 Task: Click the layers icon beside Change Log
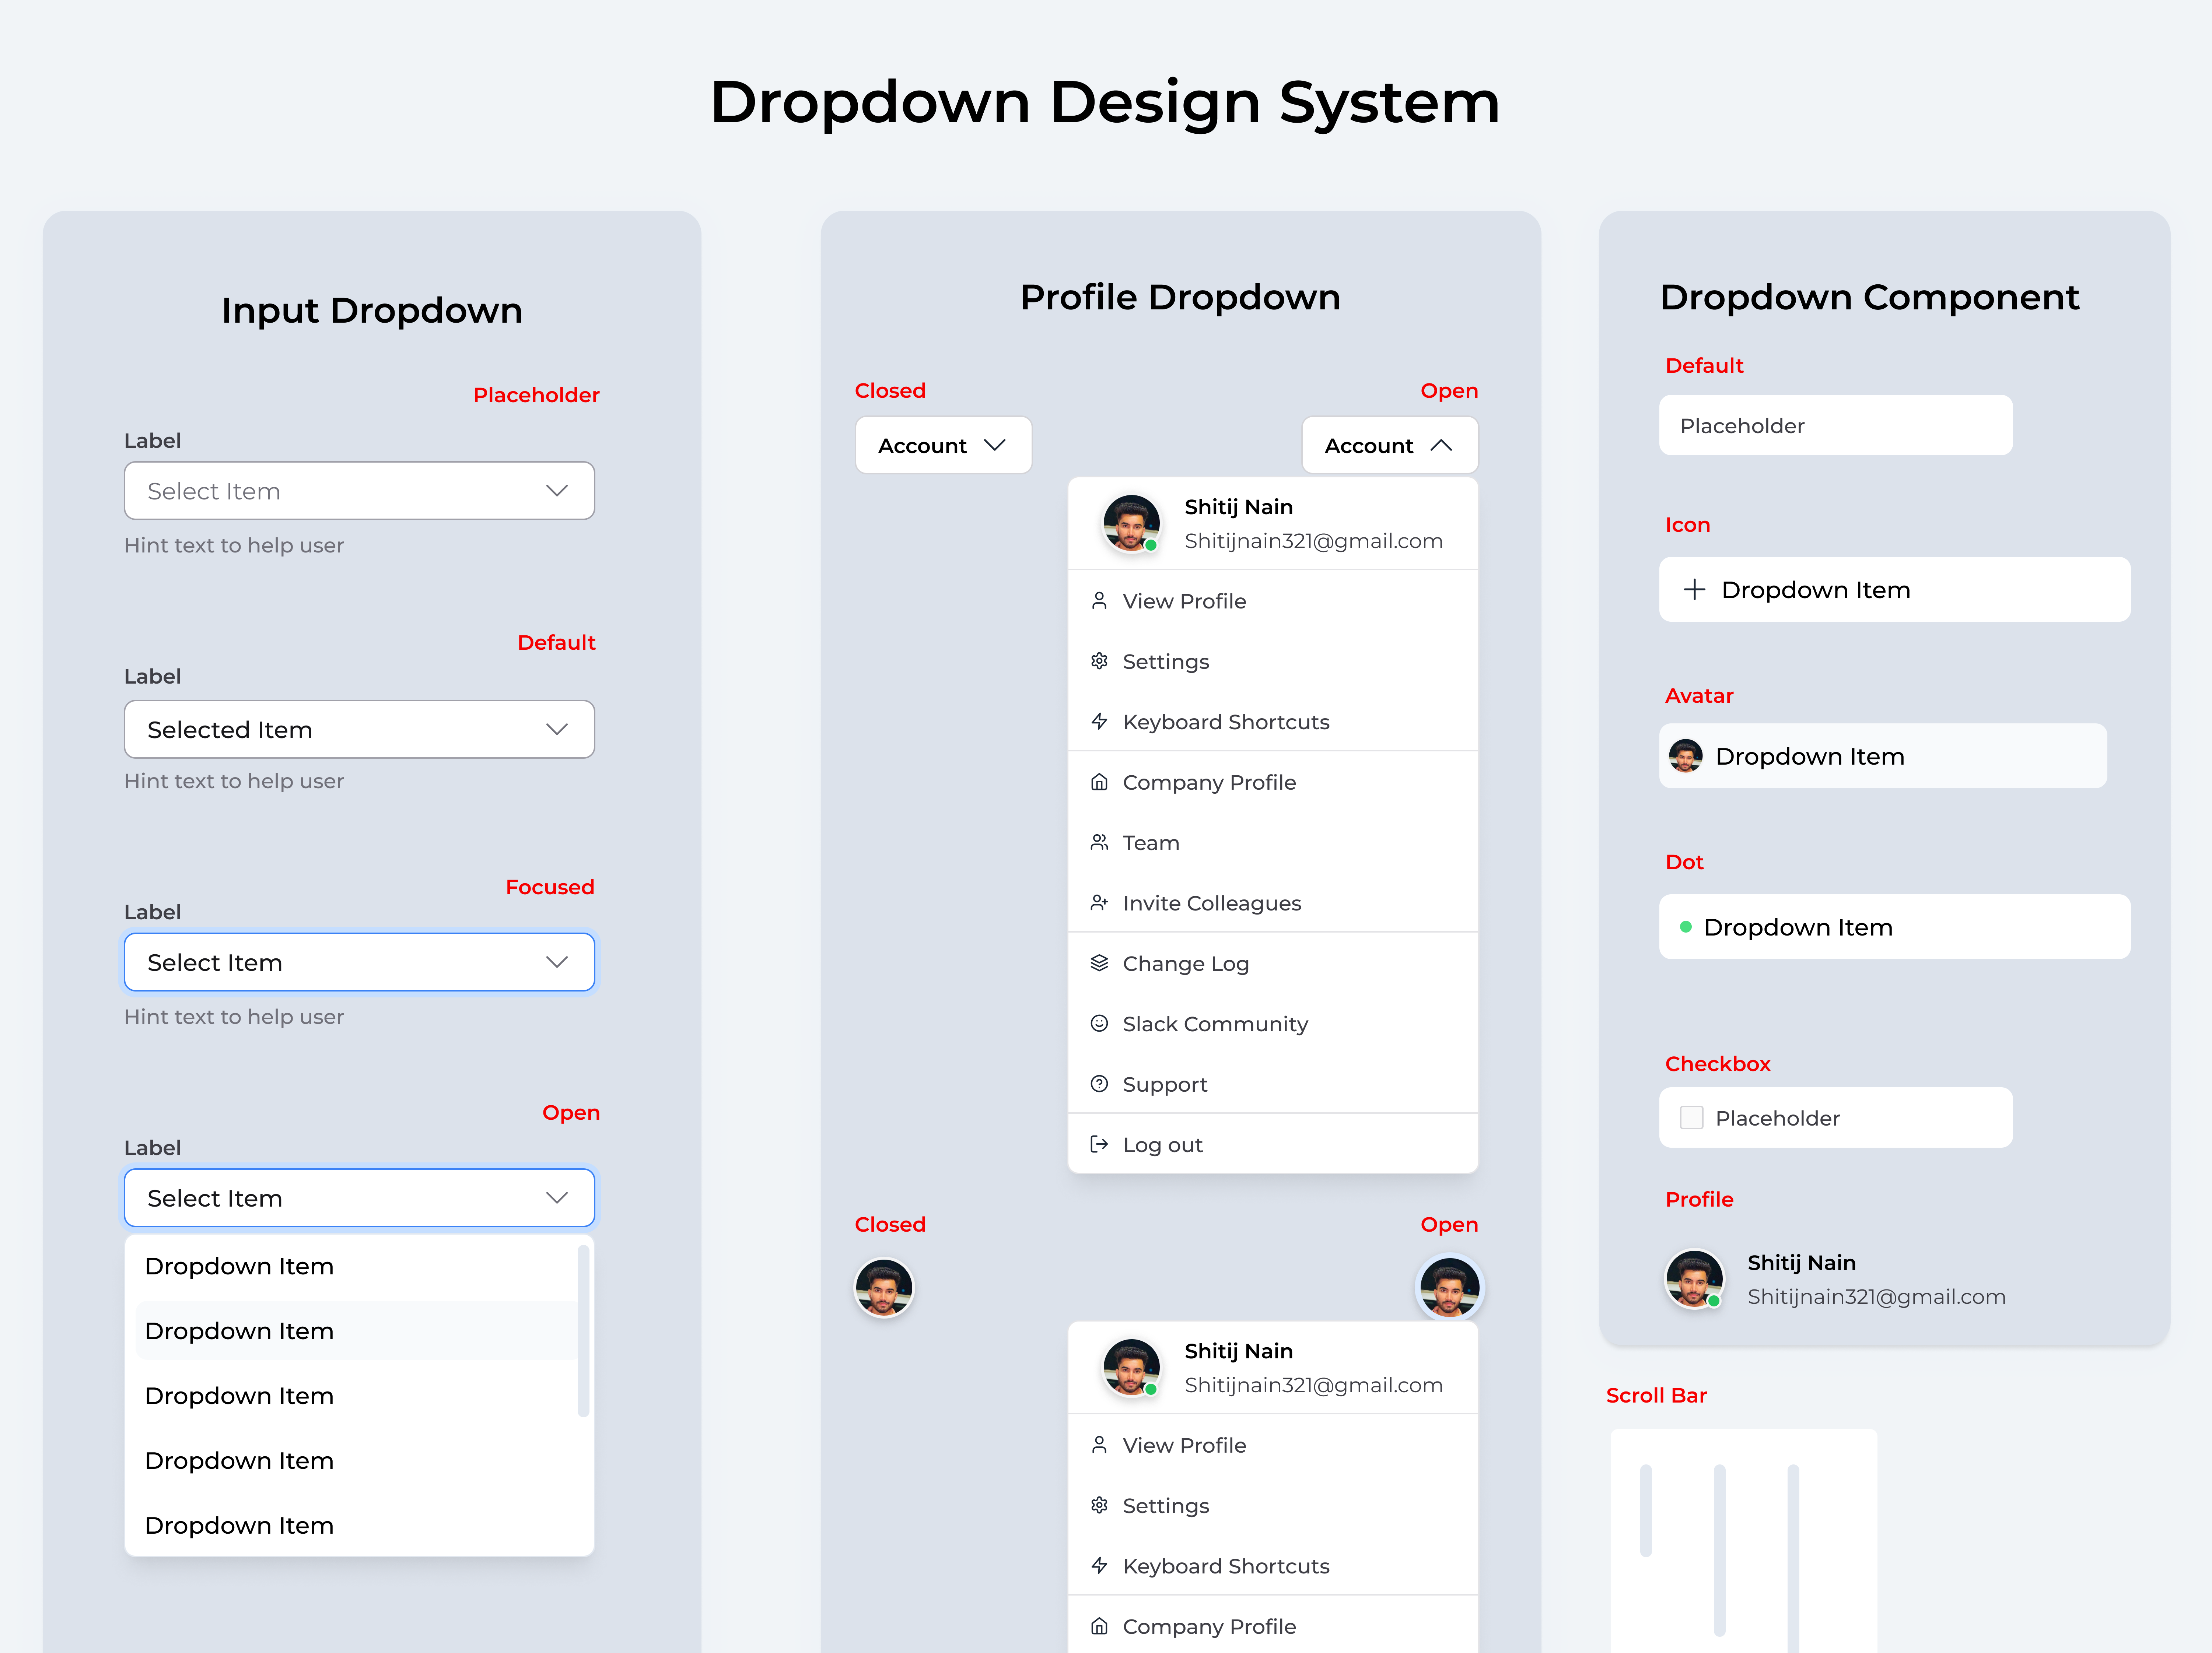[x=1099, y=963]
